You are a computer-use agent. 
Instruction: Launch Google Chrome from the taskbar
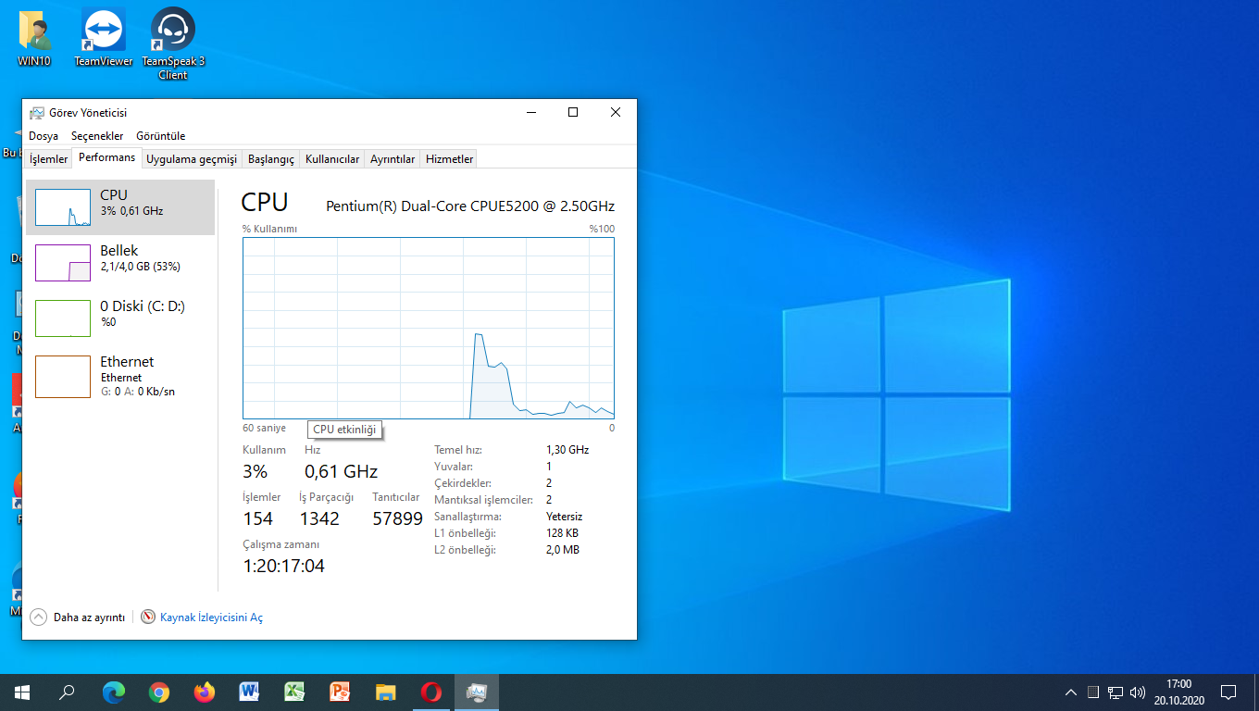(159, 692)
